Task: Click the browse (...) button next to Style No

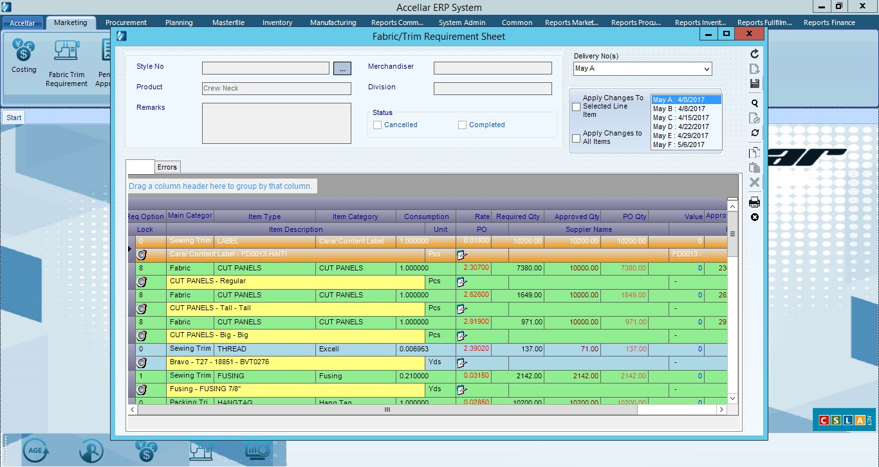Action: click(342, 68)
